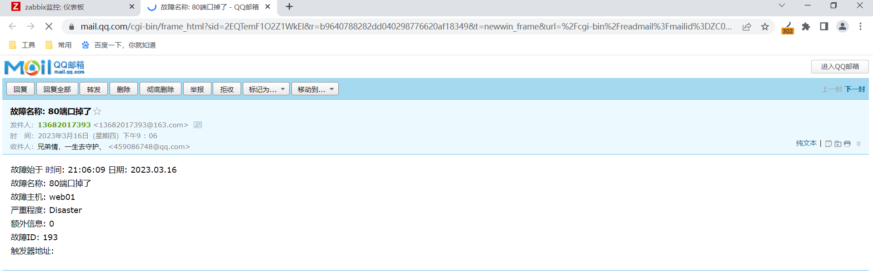Viewport: 873px width, 271px height.
Task: Click the address bar URL
Action: tap(406, 27)
